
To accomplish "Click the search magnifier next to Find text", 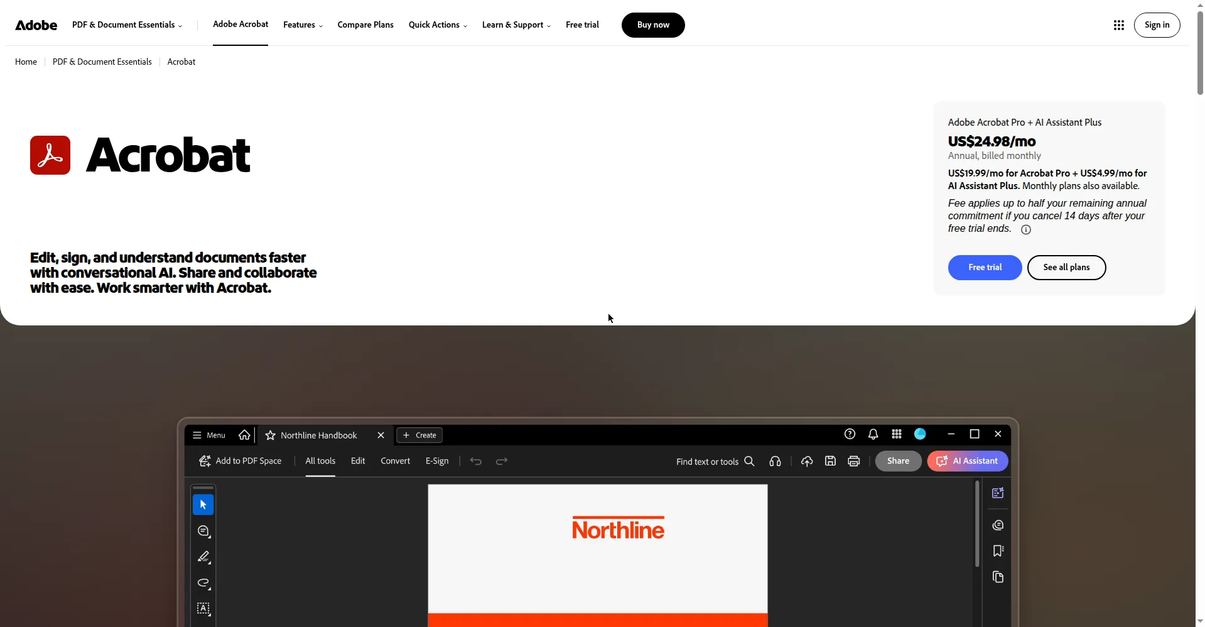I will 749,461.
